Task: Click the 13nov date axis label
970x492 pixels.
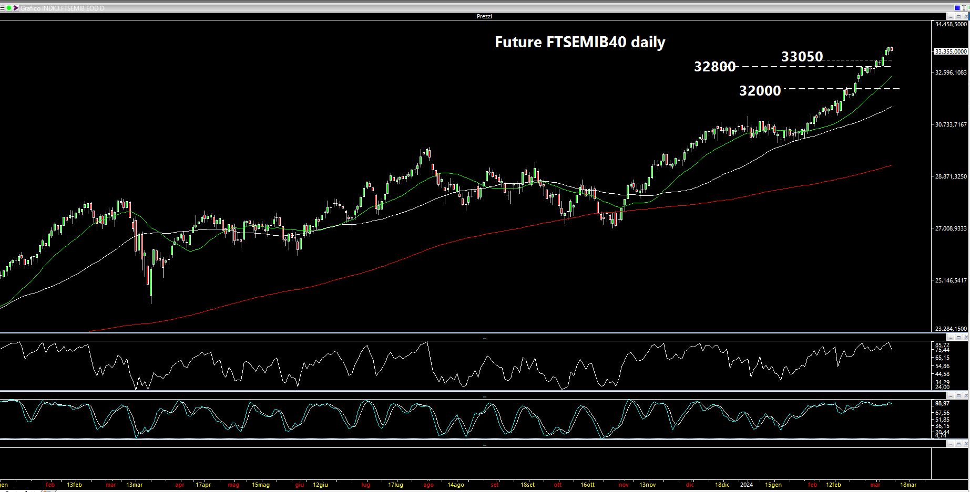Action: 648,485
